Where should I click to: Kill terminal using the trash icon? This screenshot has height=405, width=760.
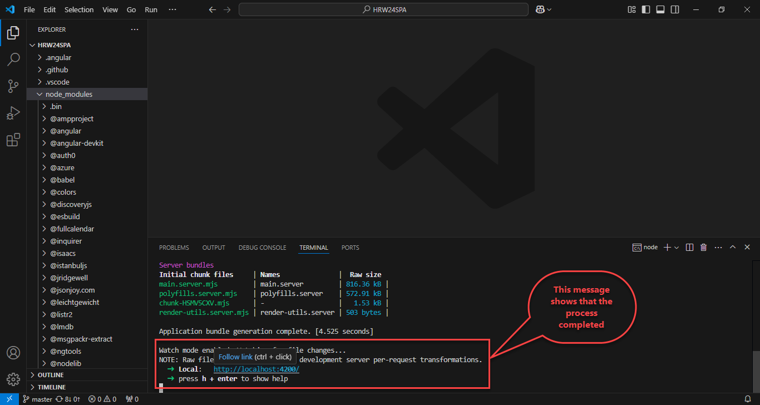click(703, 248)
